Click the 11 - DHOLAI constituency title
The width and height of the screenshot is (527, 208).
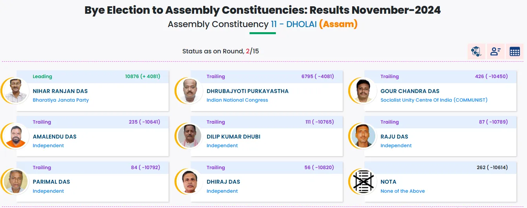tap(294, 24)
